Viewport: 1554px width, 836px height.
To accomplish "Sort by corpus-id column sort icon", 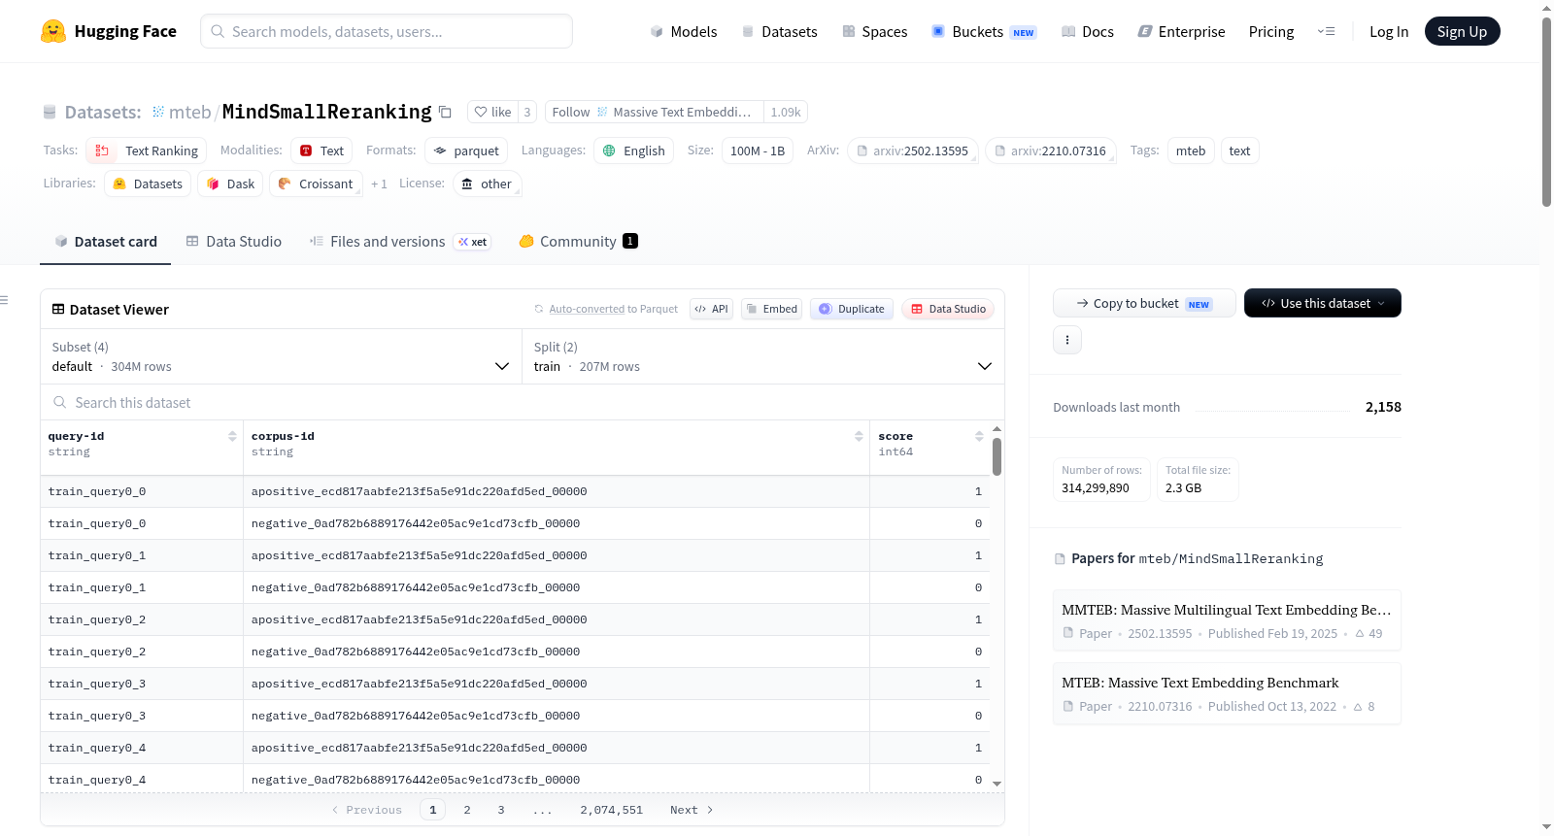I will tap(859, 436).
